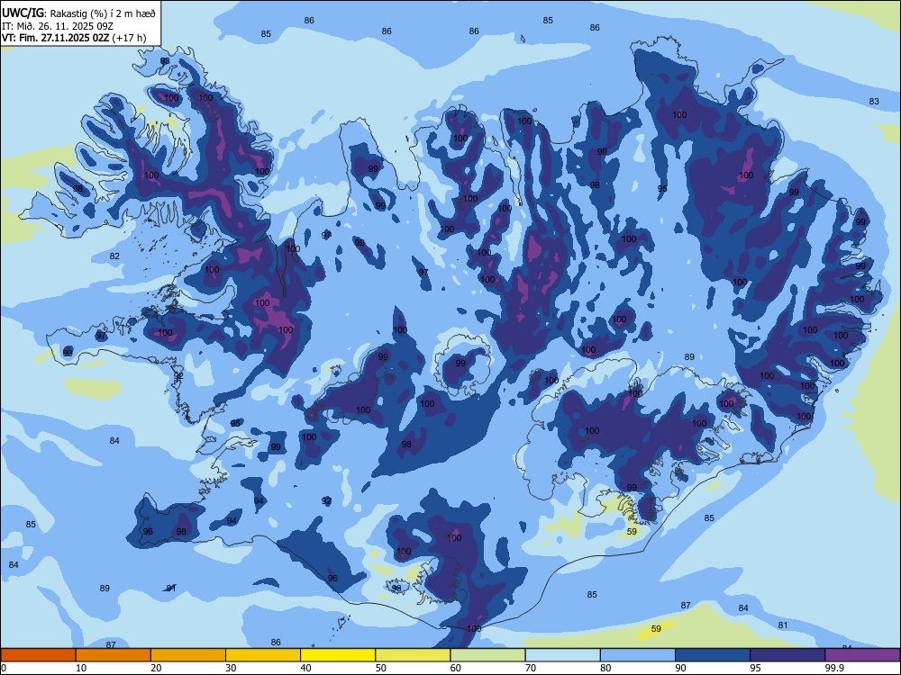Click the '91' humidity value on the map
This screenshot has height=675, width=901.
click(x=171, y=588)
